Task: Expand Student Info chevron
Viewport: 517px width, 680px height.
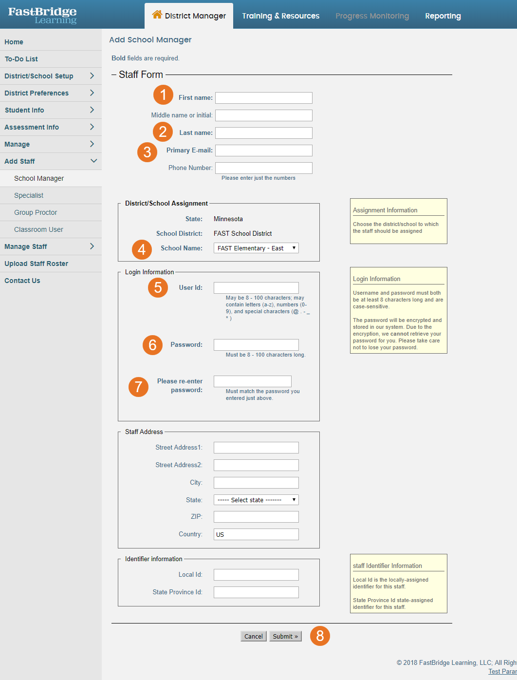Action: [x=92, y=110]
